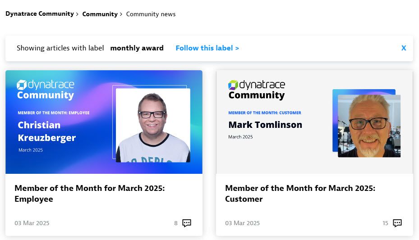Open Member of the Month March 2025: Customer article
Image resolution: width=419 pixels, height=240 pixels.
click(300, 194)
